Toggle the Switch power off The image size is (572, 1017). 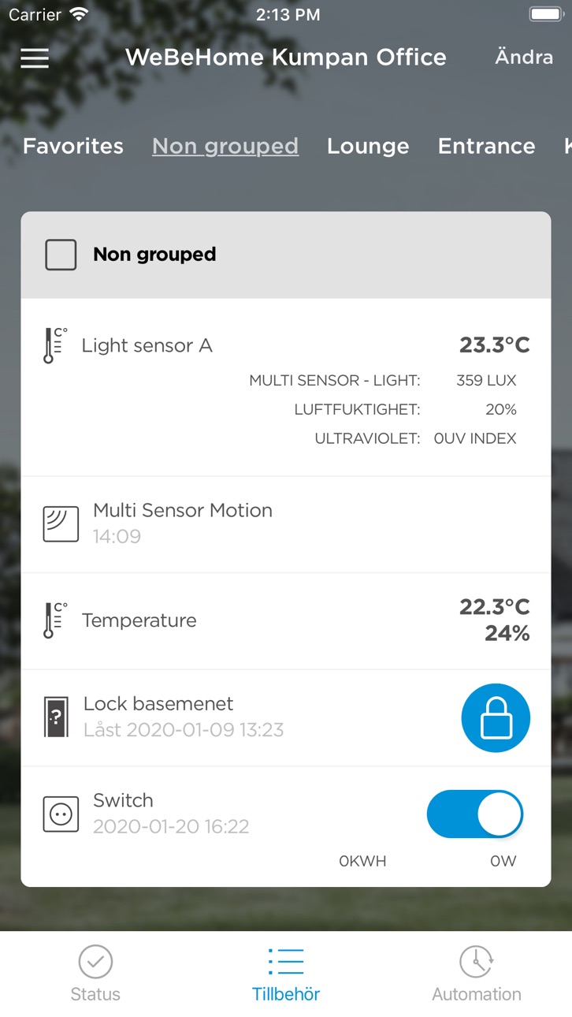(x=475, y=814)
